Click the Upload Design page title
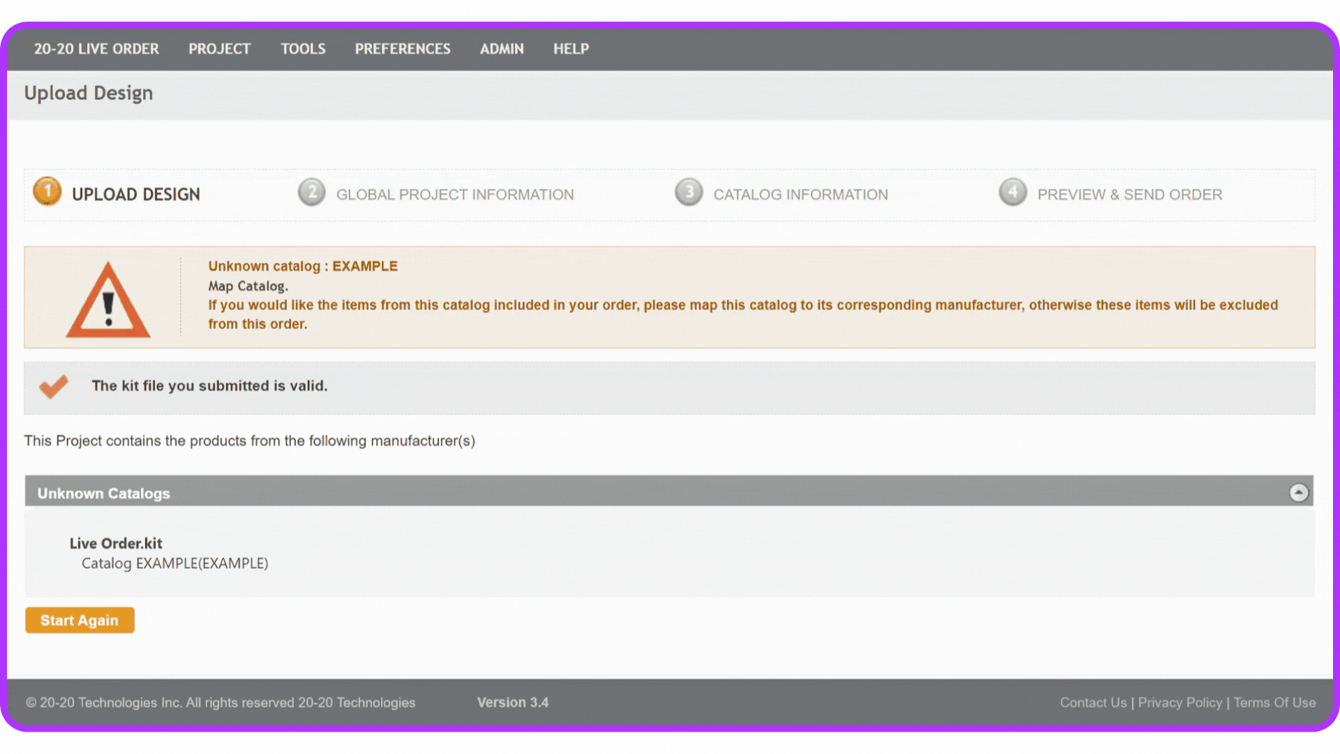The image size is (1340, 754). point(89,94)
